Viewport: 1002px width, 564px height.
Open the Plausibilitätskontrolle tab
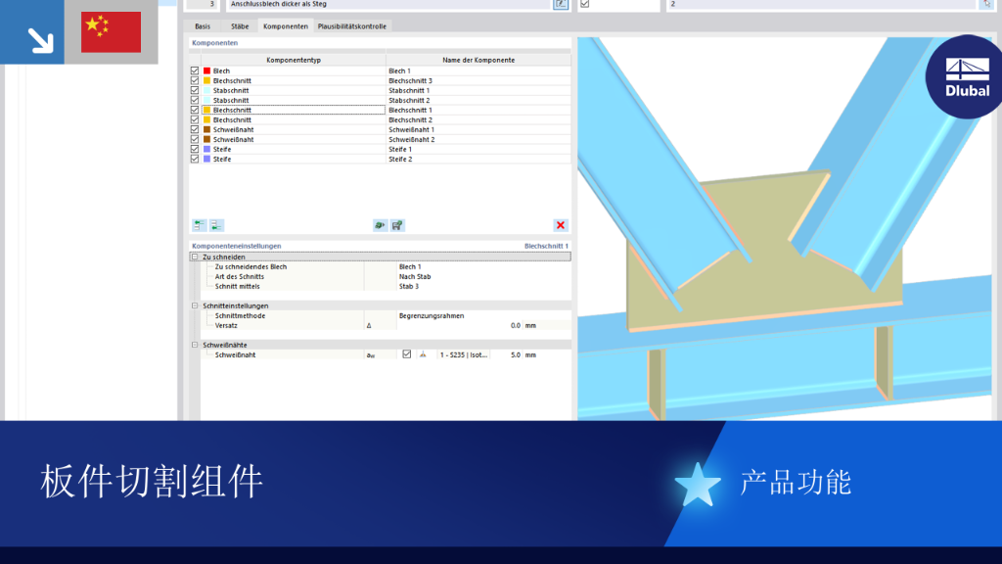[352, 26]
